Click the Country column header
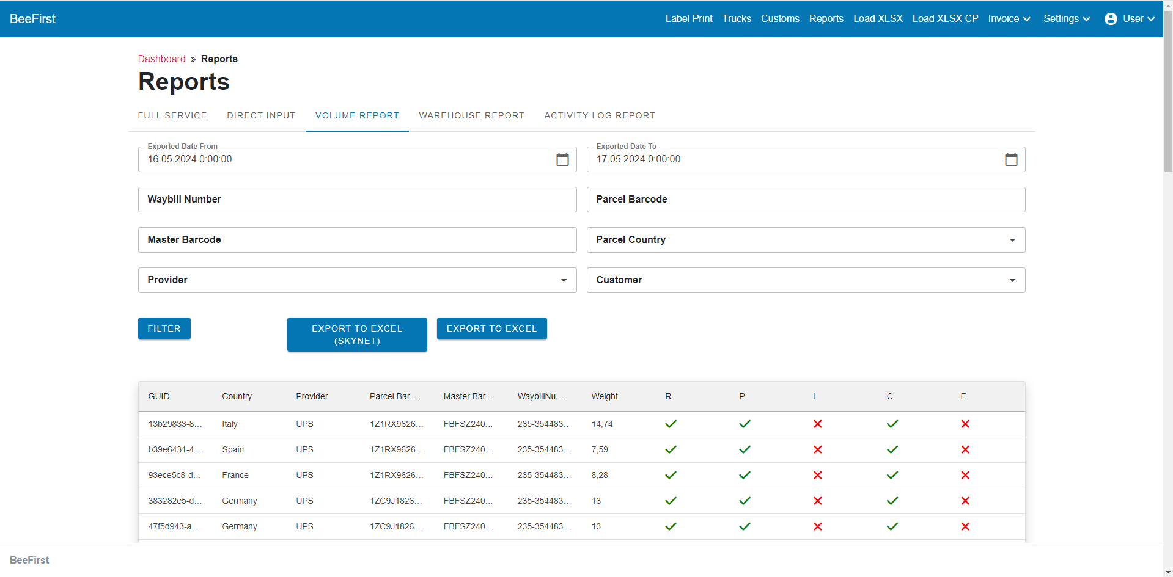The width and height of the screenshot is (1173, 577). point(237,396)
